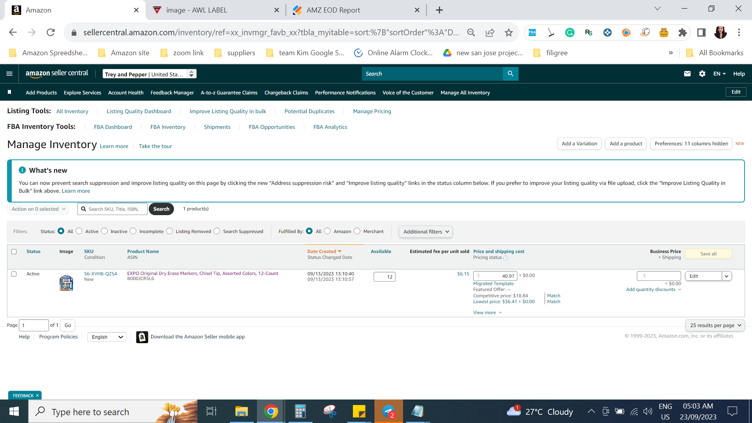The image size is (752, 423).
Task: Select the Inactive status filter
Action: 105,231
